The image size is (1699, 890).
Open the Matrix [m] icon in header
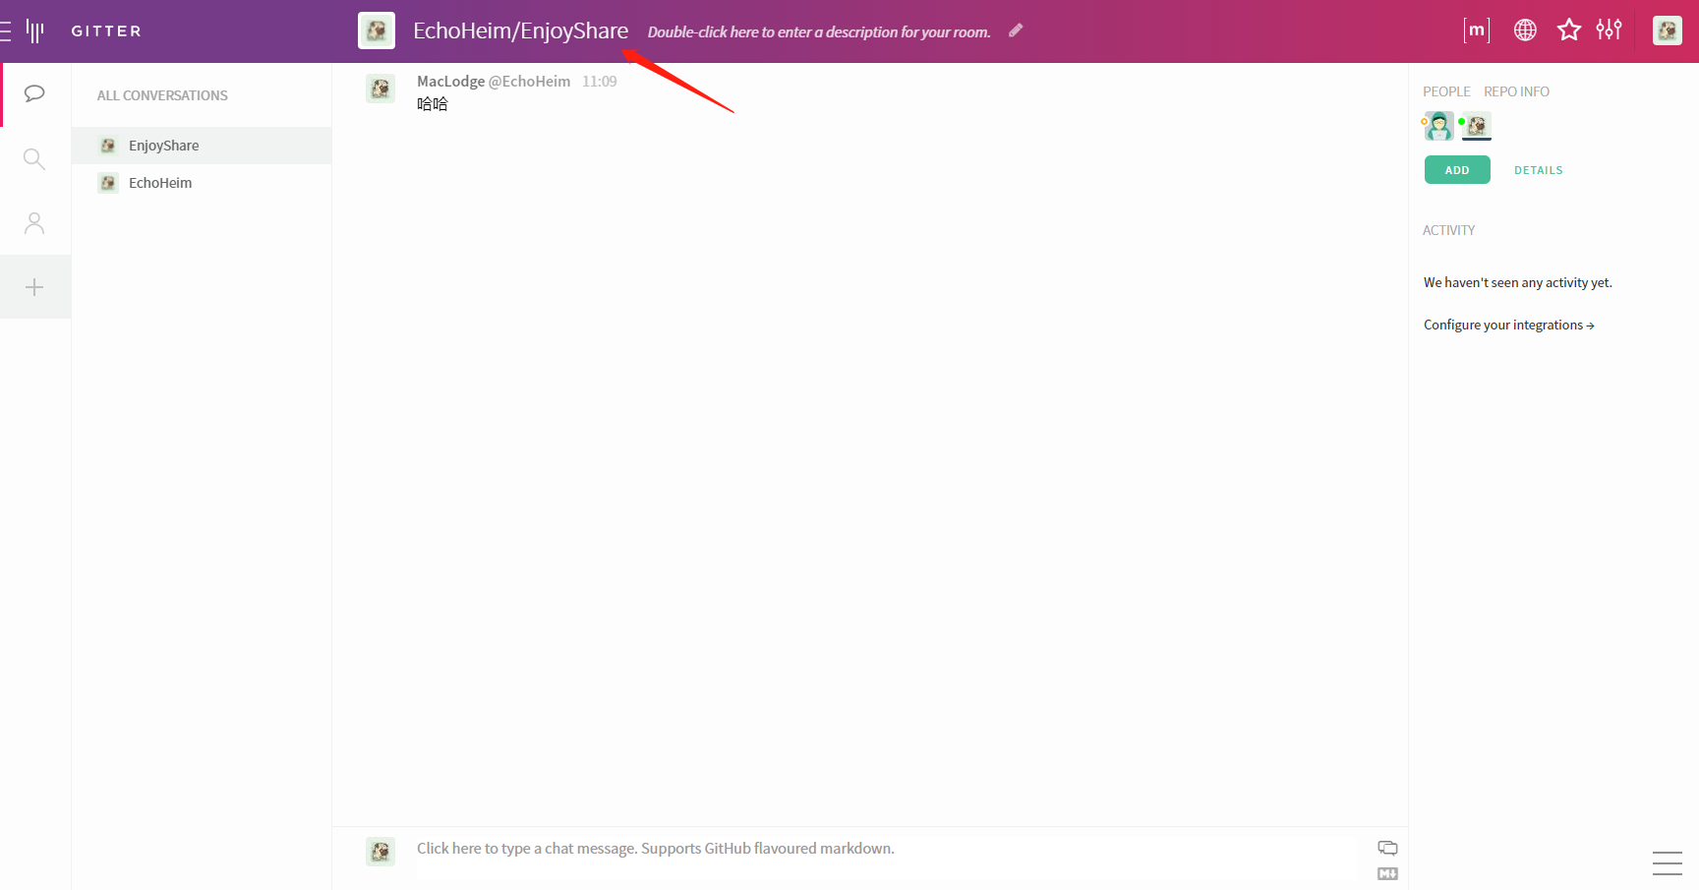point(1477,30)
